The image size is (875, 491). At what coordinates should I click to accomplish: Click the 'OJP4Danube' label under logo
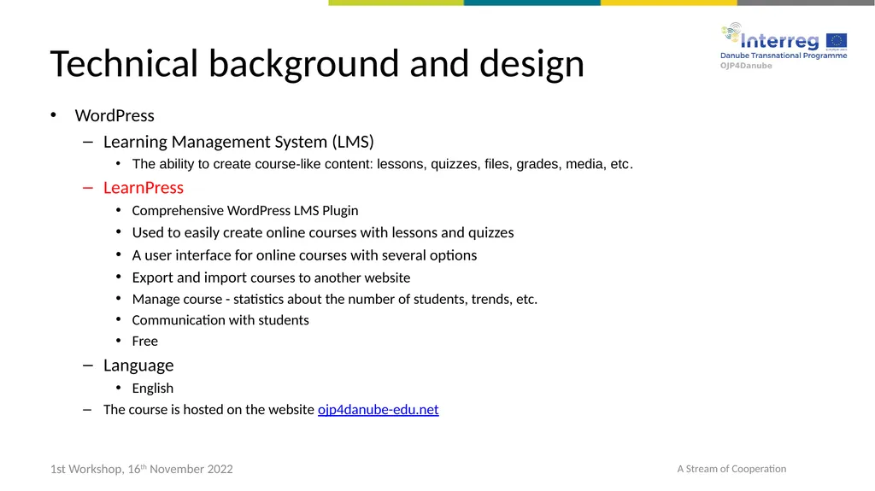coord(745,66)
